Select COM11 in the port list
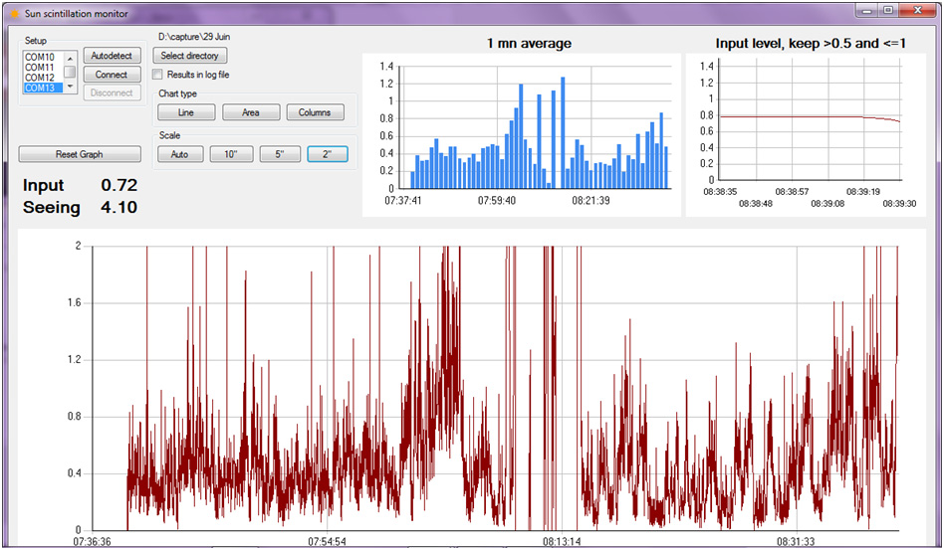 point(43,68)
